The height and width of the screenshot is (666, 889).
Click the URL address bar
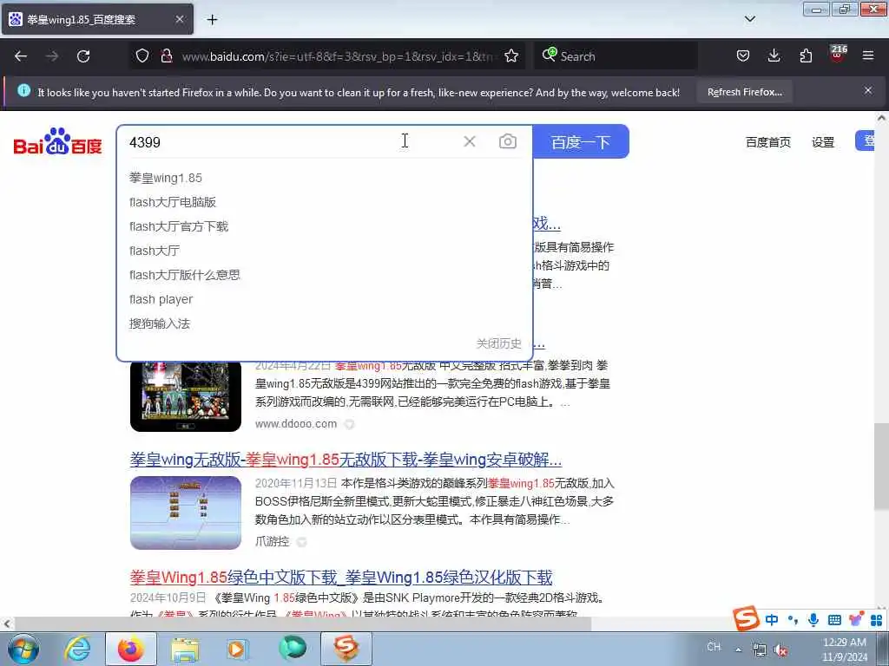338,56
